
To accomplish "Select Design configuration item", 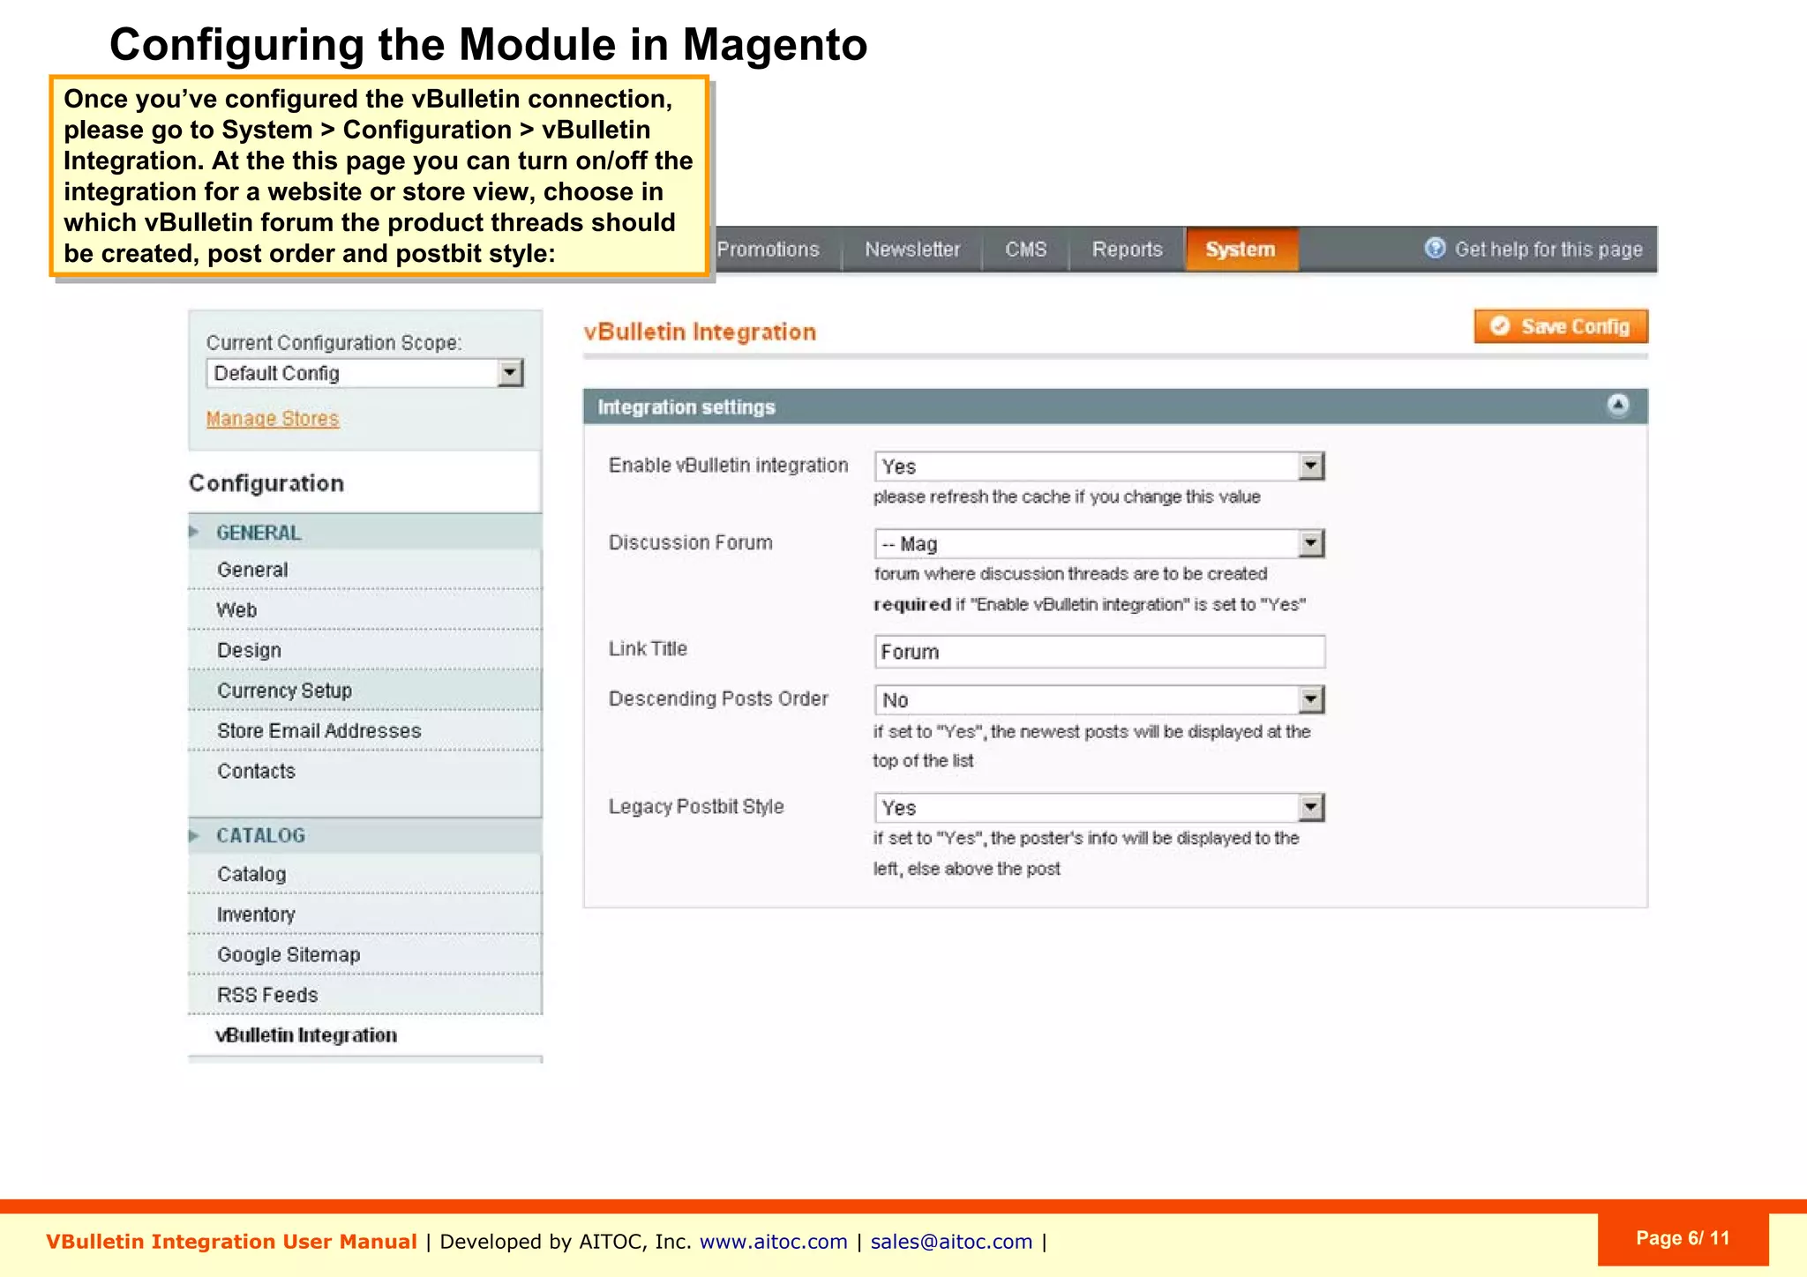I will [365, 650].
